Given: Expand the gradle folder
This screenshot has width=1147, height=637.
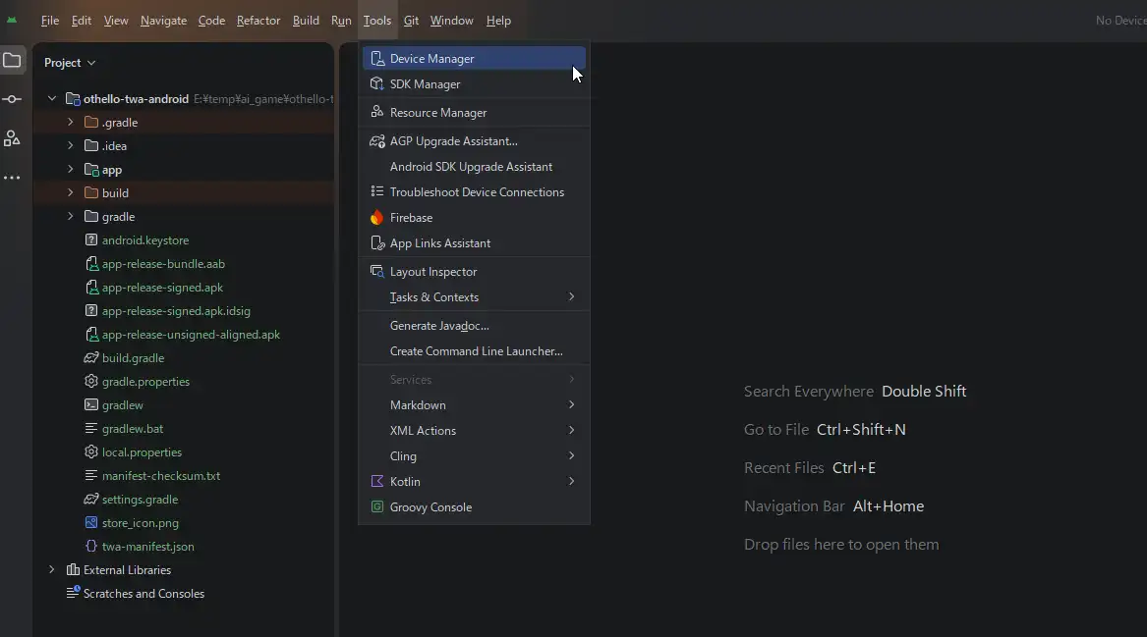Looking at the screenshot, I should pos(70,216).
